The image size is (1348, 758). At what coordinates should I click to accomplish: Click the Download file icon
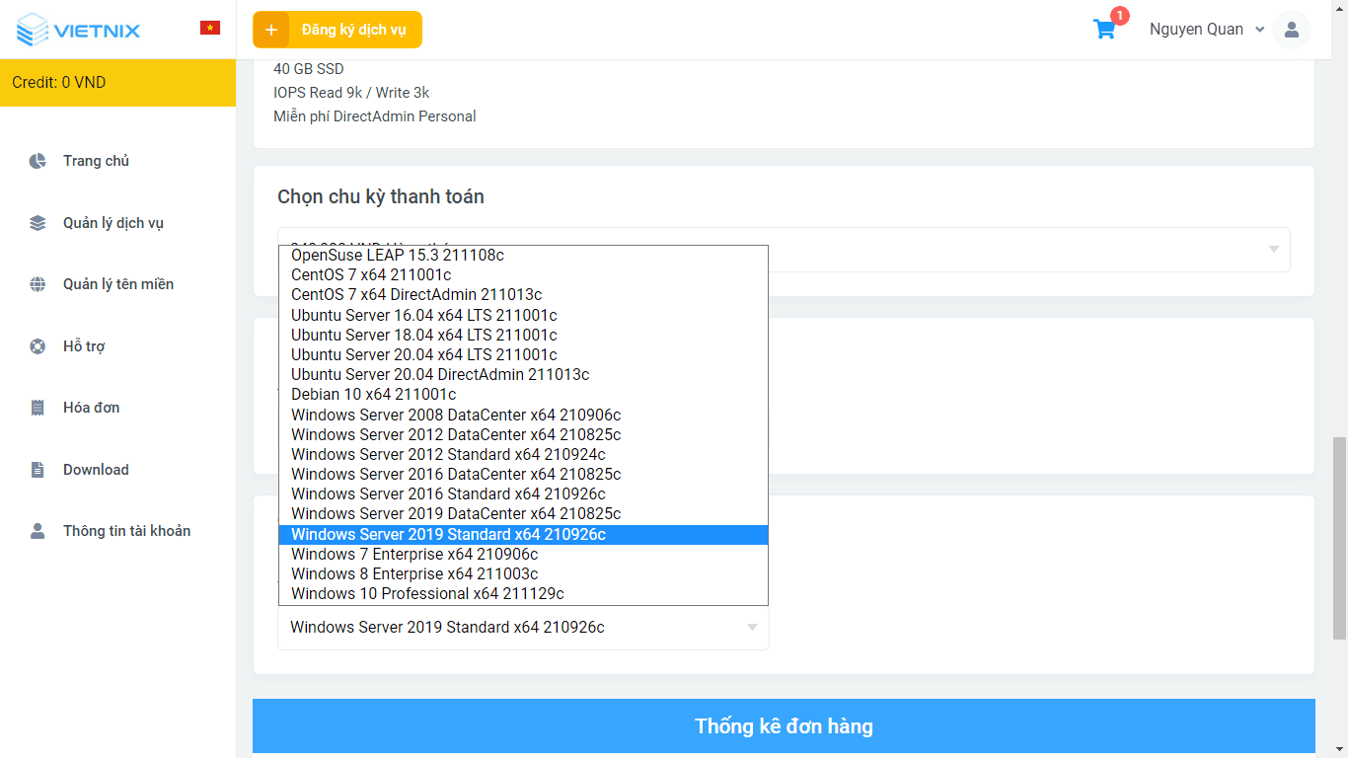(x=37, y=470)
